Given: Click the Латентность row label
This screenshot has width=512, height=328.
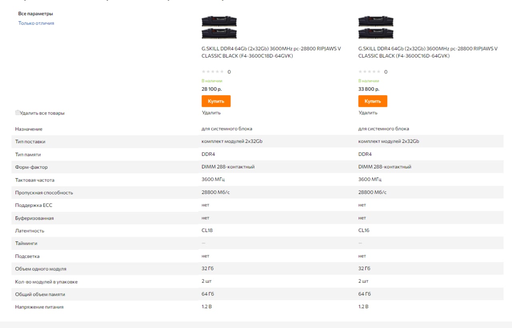Looking at the screenshot, I should tap(30, 231).
